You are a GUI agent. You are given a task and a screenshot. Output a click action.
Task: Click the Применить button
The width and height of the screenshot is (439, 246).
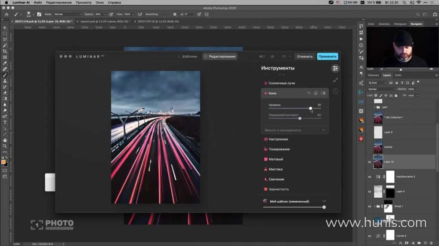pos(327,56)
